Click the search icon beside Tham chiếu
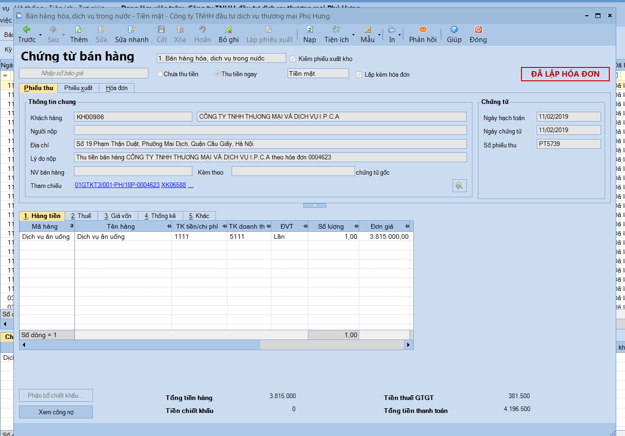 coord(459,186)
